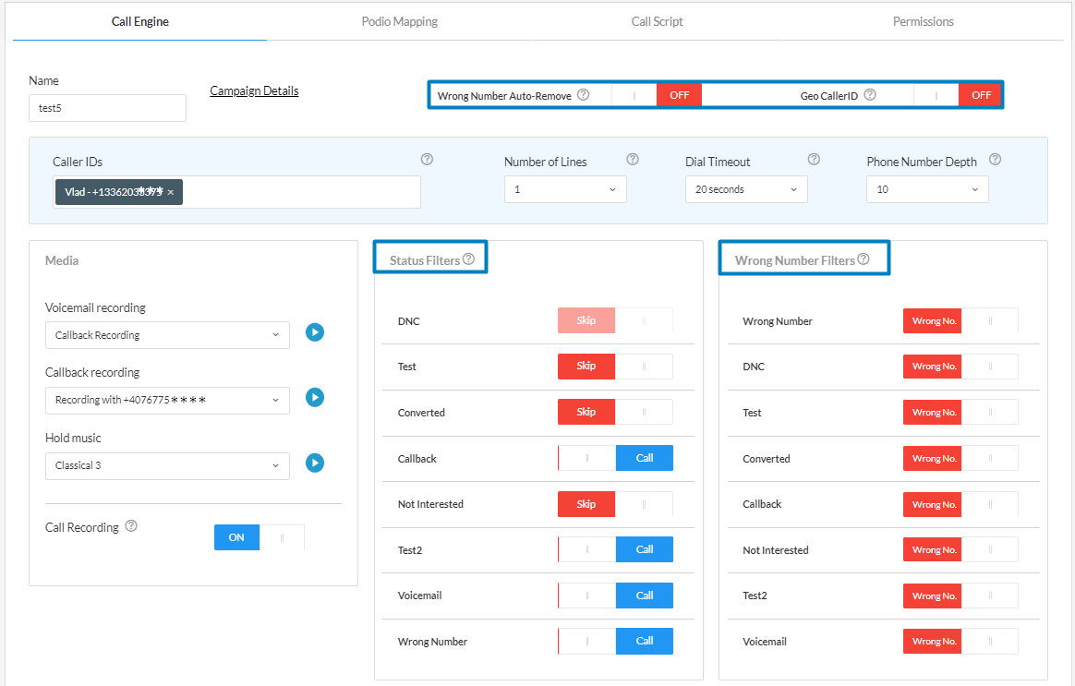The width and height of the screenshot is (1075, 686).
Task: Remove the Vlad caller ID tag
Action: (x=171, y=192)
